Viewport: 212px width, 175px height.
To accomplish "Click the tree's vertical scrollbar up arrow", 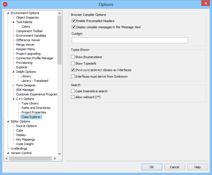I will coord(59,13).
